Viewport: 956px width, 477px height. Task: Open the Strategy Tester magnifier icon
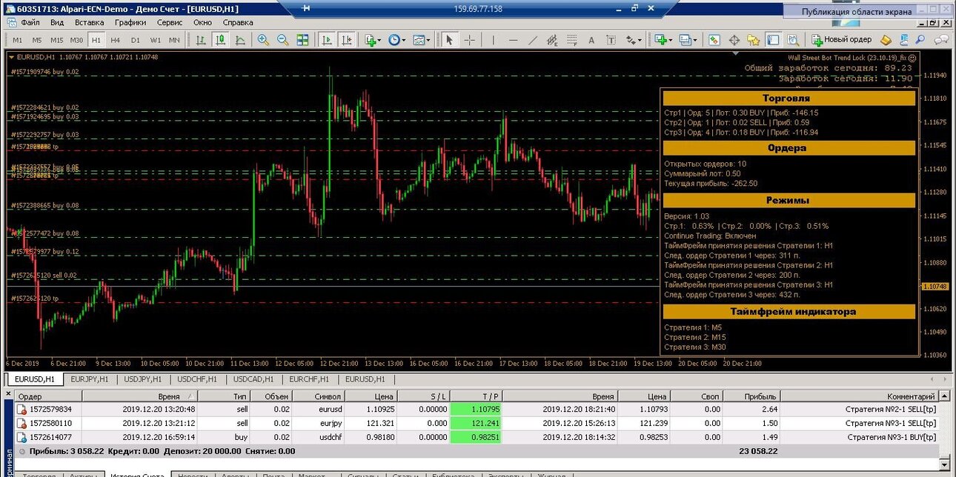[793, 40]
